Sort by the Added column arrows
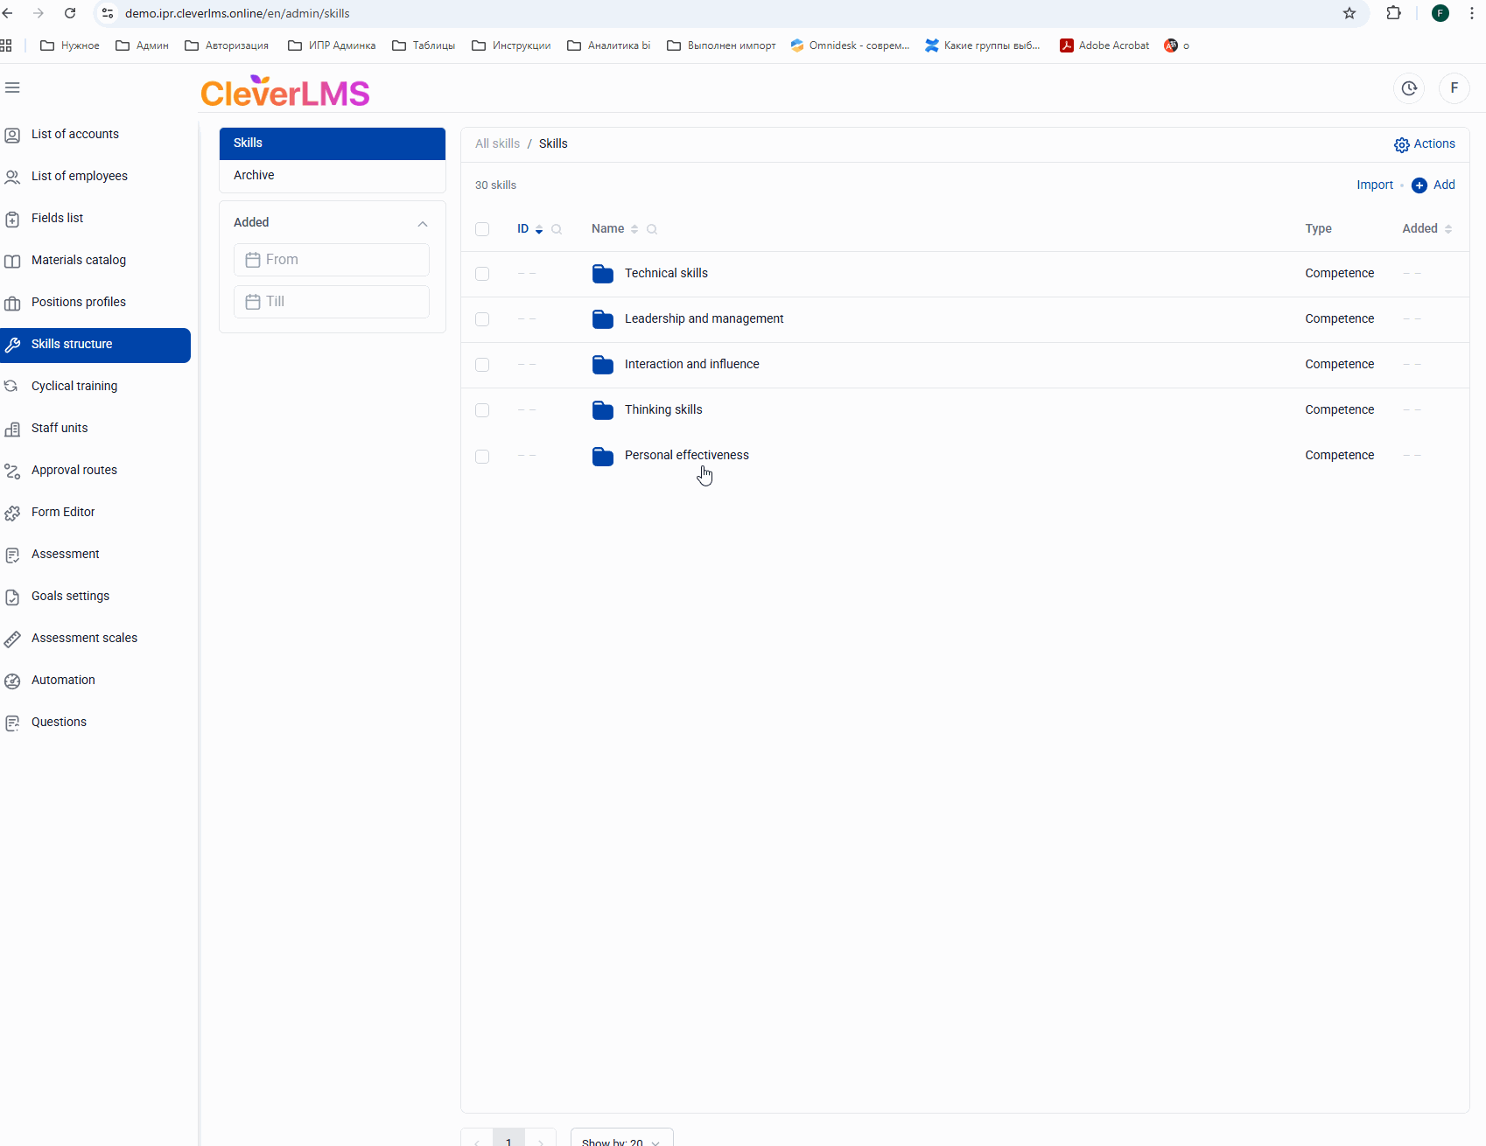This screenshot has height=1146, width=1486. [1448, 229]
